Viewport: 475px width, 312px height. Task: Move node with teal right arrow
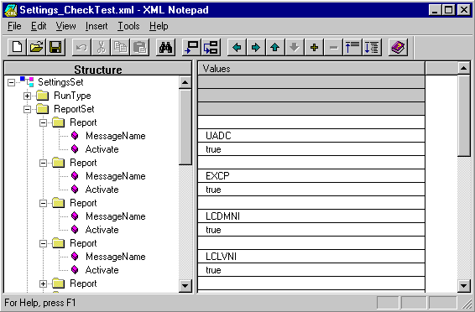coord(256,47)
